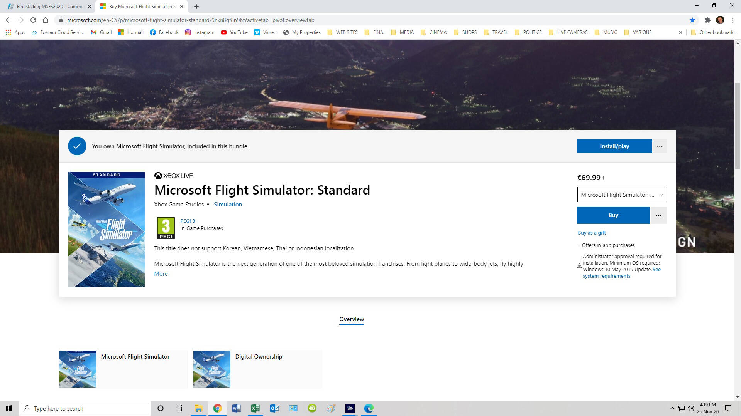Open the Chrome three-dot menu
741x416 pixels.
733,20
